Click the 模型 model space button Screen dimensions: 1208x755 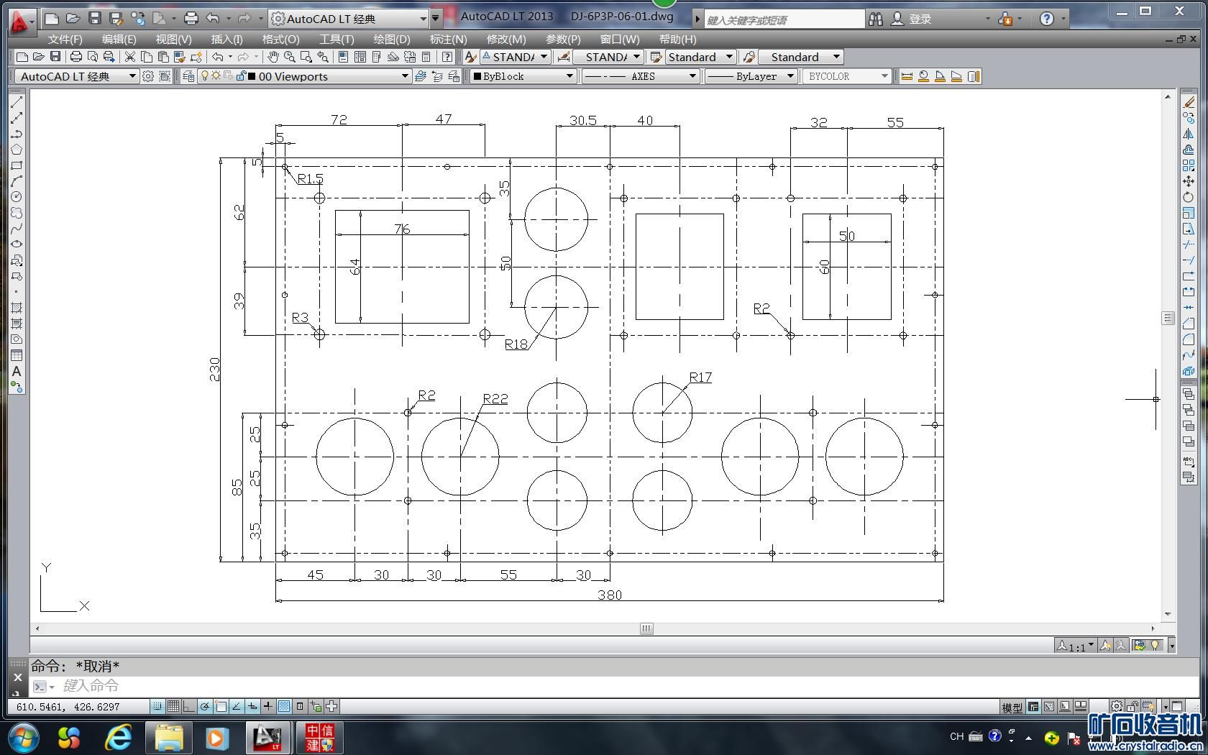1012,708
